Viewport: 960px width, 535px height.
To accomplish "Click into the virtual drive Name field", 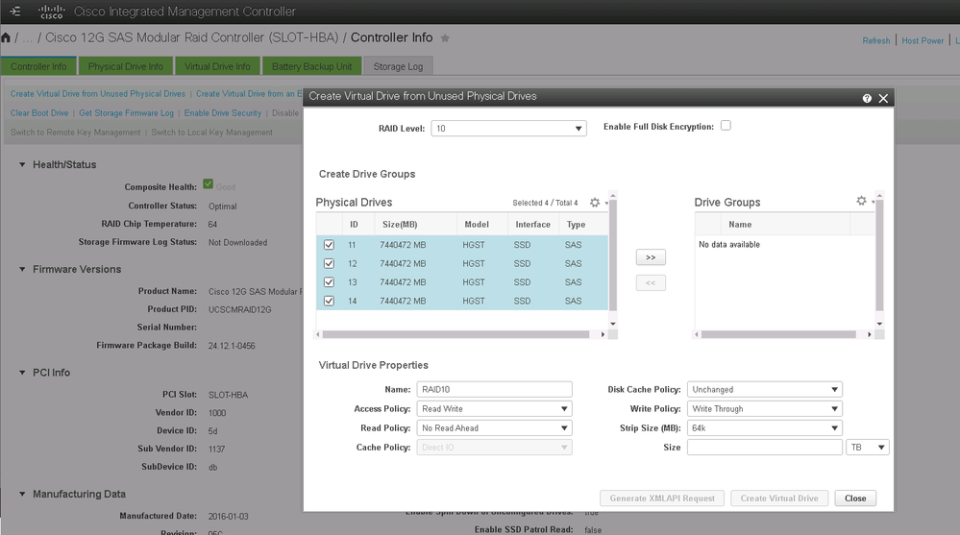I will (x=494, y=389).
